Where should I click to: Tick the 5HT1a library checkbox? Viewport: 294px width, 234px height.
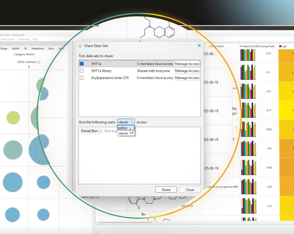(82, 71)
